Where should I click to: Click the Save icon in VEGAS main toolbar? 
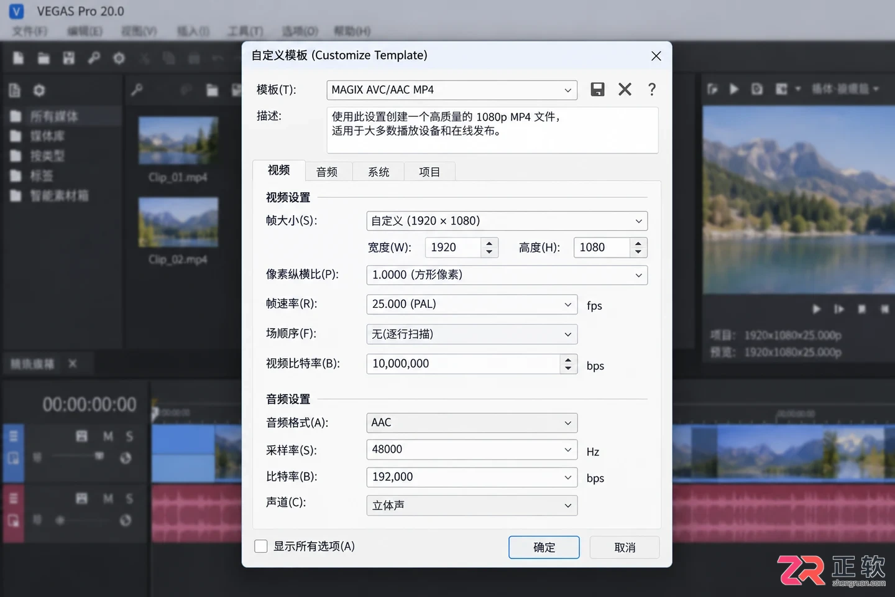(x=68, y=58)
